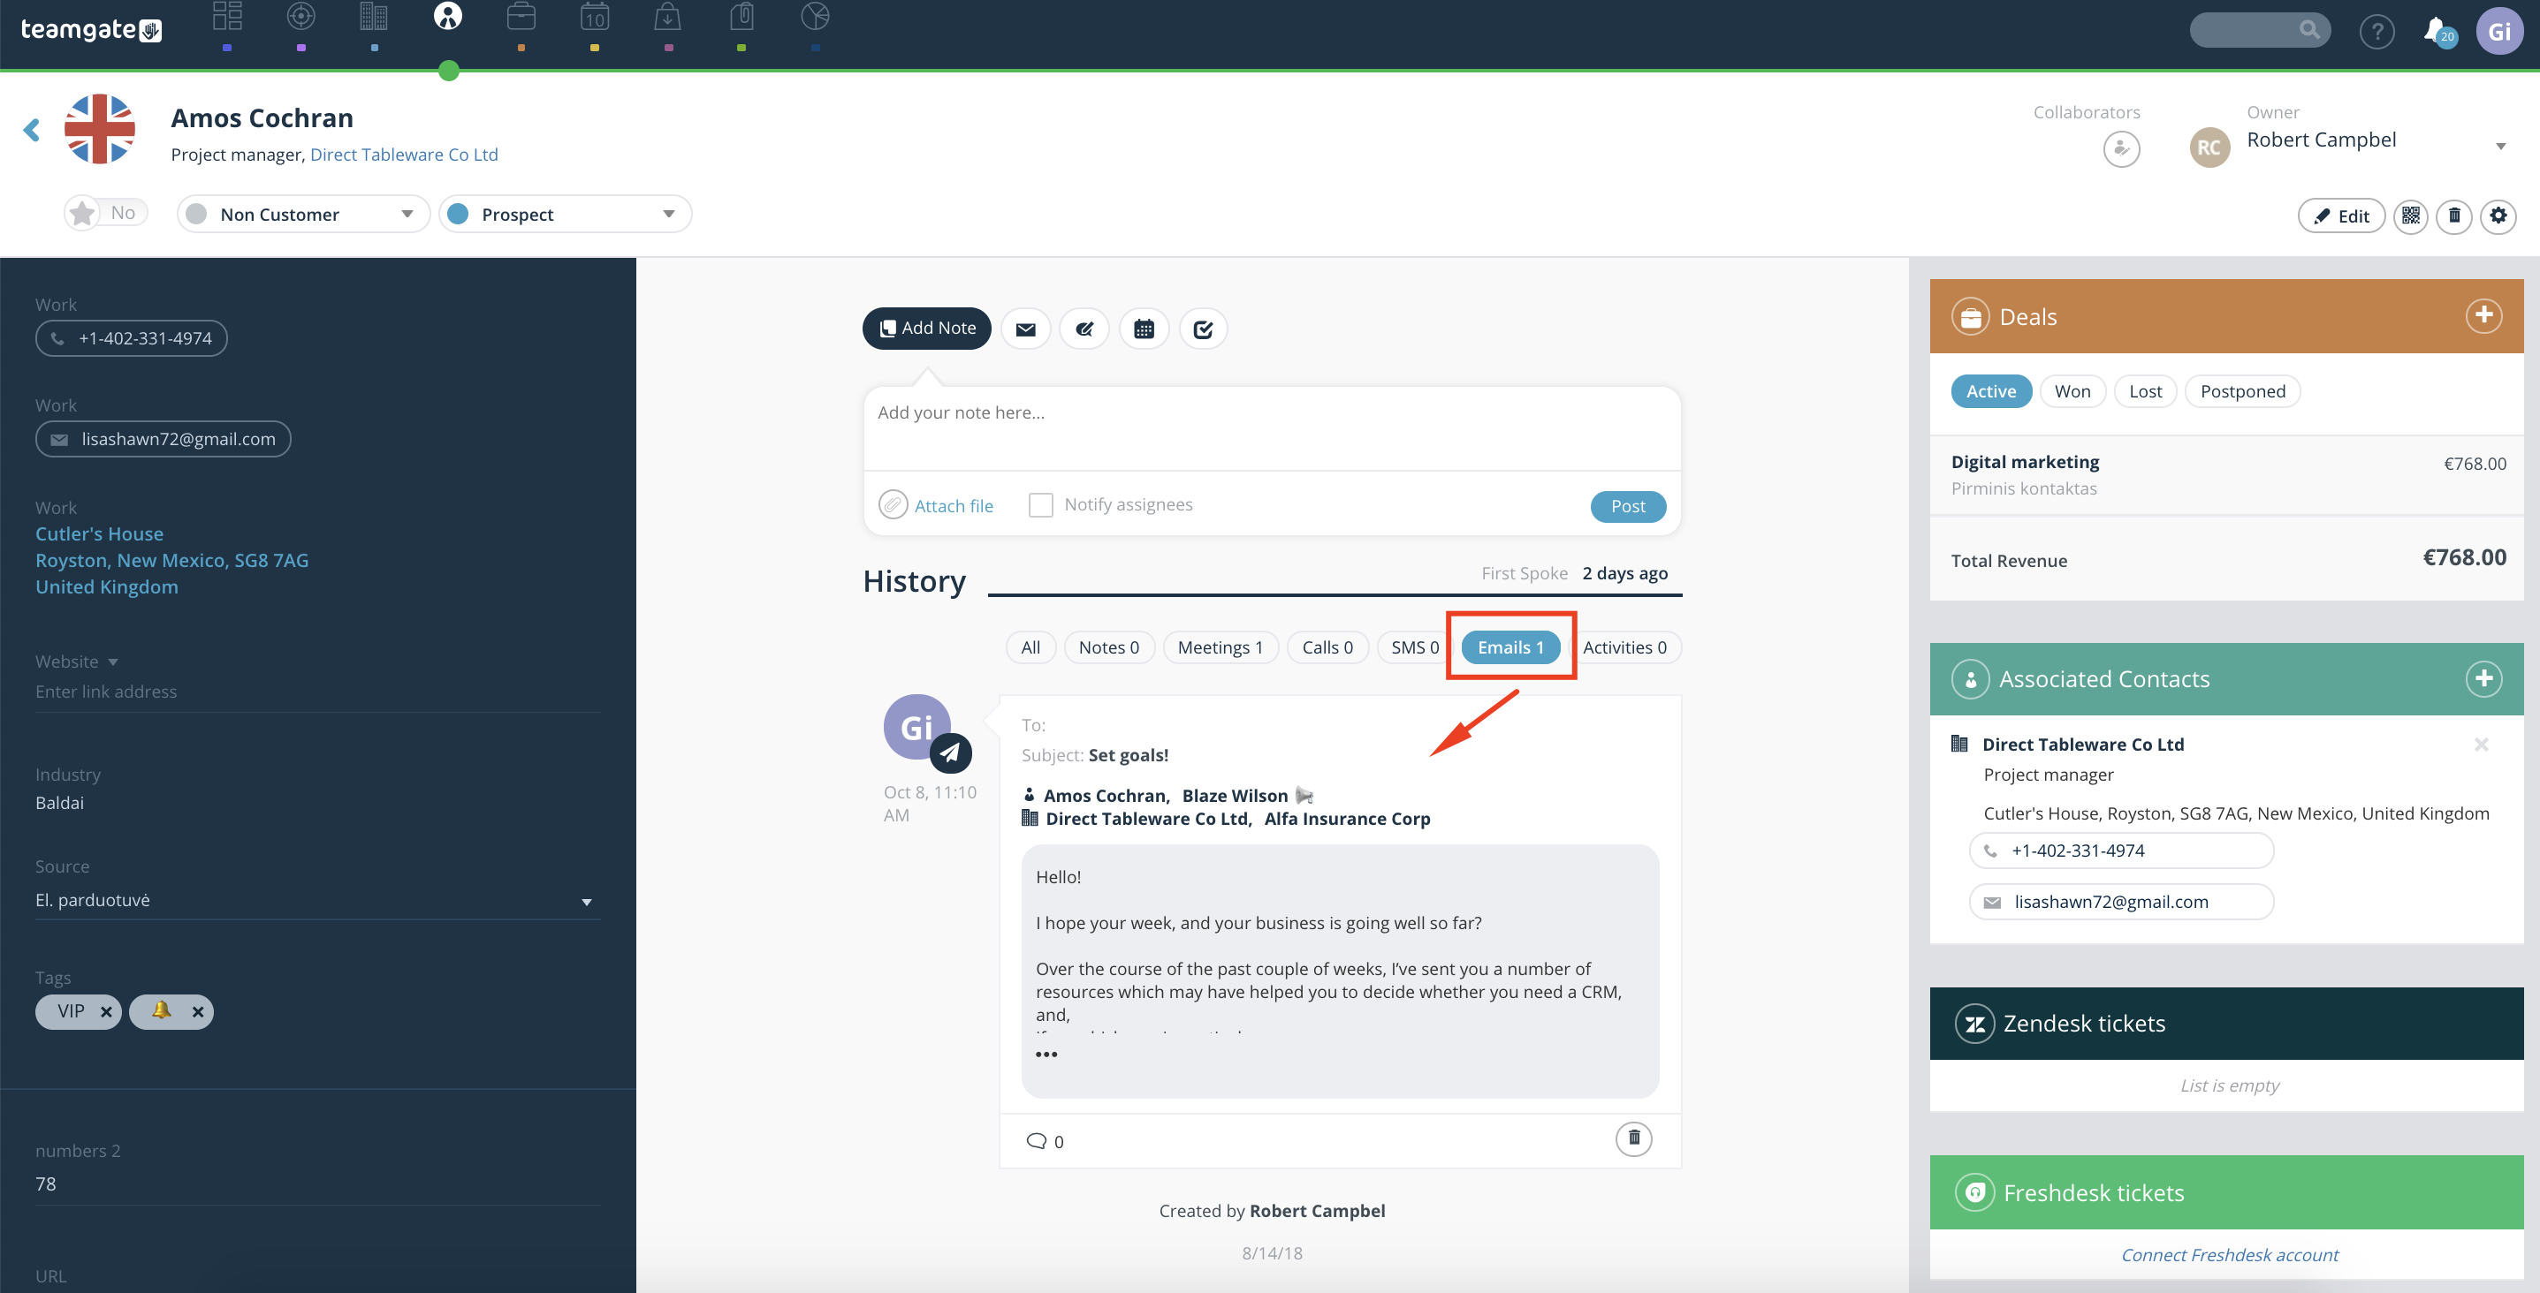Open contact settings gear icon
The width and height of the screenshot is (2540, 1293).
pyautogui.click(x=2498, y=215)
